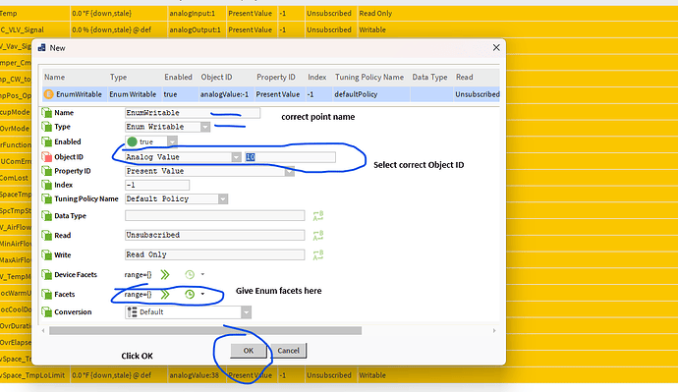This screenshot has height=392, width=678.
Task: Click the Tuning Policy Name column header
Action: pyautogui.click(x=369, y=77)
